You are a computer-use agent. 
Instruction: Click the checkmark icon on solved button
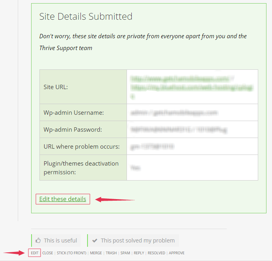tap(95, 240)
